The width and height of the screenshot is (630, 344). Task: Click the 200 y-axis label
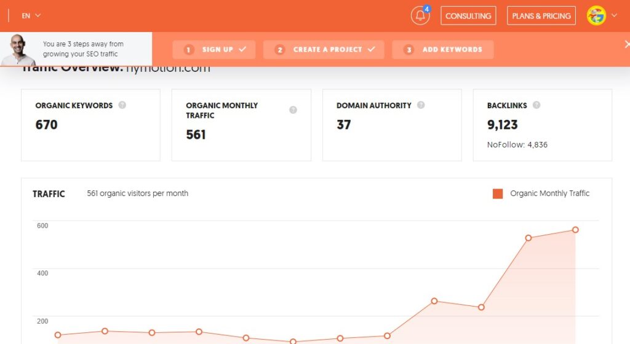[42, 321]
